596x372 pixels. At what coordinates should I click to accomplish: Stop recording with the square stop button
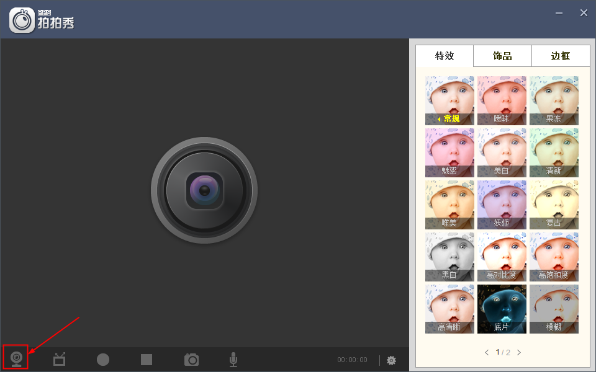147,360
